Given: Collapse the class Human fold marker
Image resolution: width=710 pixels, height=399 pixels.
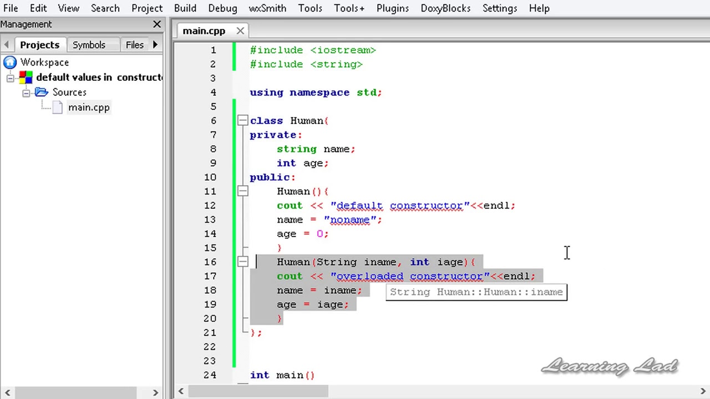Looking at the screenshot, I should click(243, 121).
